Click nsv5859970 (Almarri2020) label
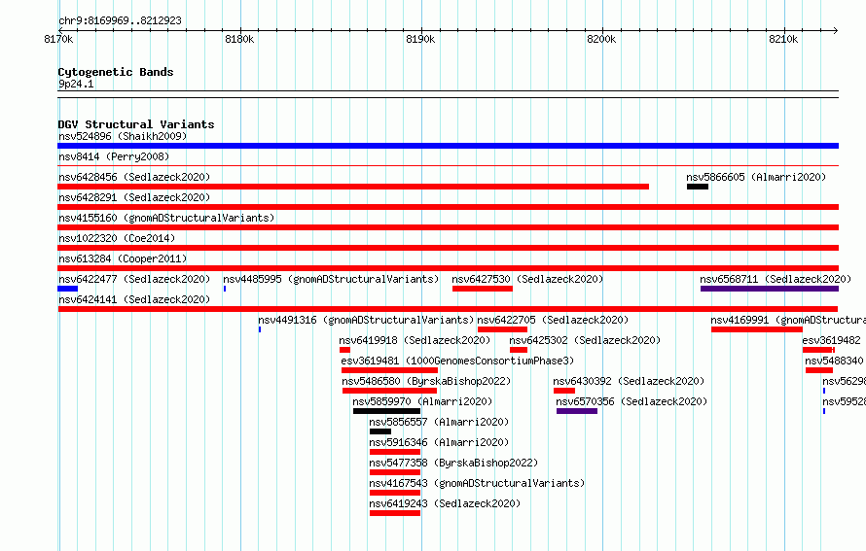866x551 pixels. 422,401
